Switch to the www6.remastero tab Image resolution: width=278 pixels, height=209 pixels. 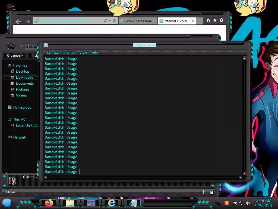coord(138,21)
